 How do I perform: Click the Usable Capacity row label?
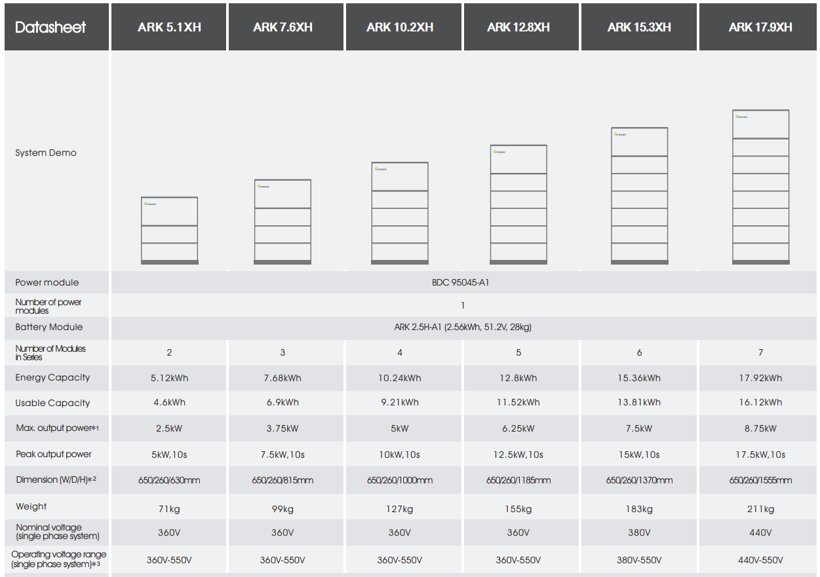(x=53, y=403)
